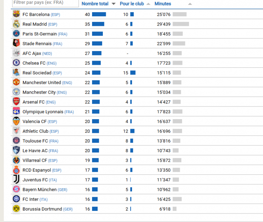Click the blue total bar for FC Barcelona

tap(99, 14)
